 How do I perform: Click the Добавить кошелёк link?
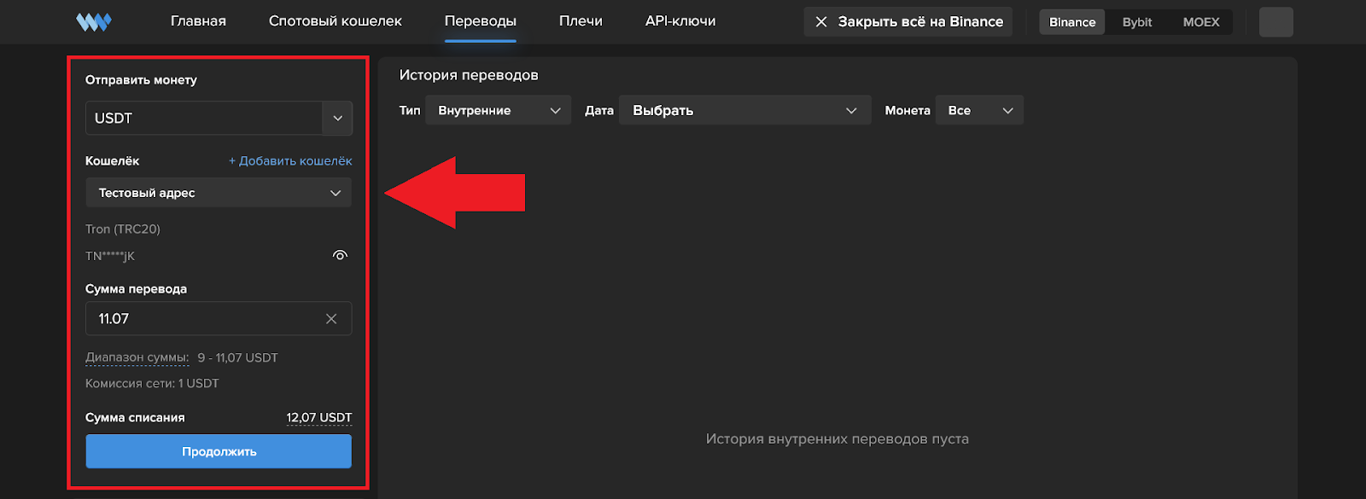pos(290,161)
